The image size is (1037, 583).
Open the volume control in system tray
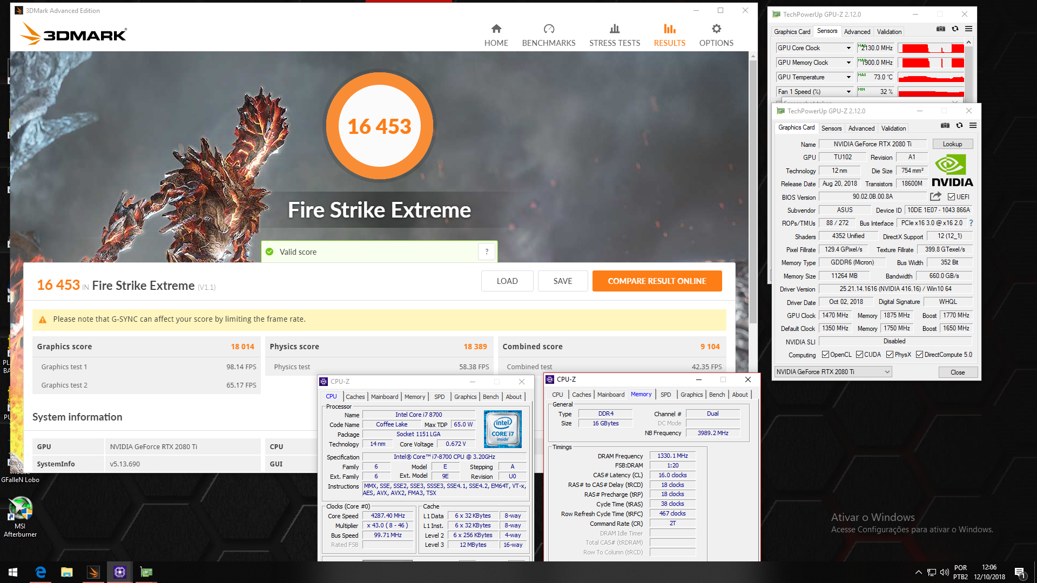pos(944,572)
